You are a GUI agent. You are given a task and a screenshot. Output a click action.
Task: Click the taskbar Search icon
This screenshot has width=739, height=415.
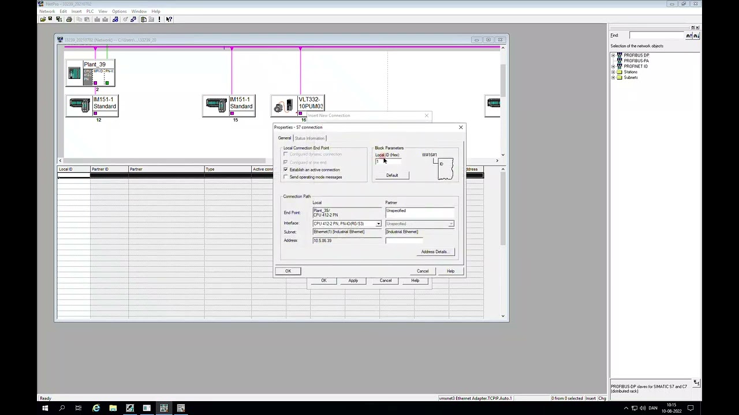coord(62,408)
